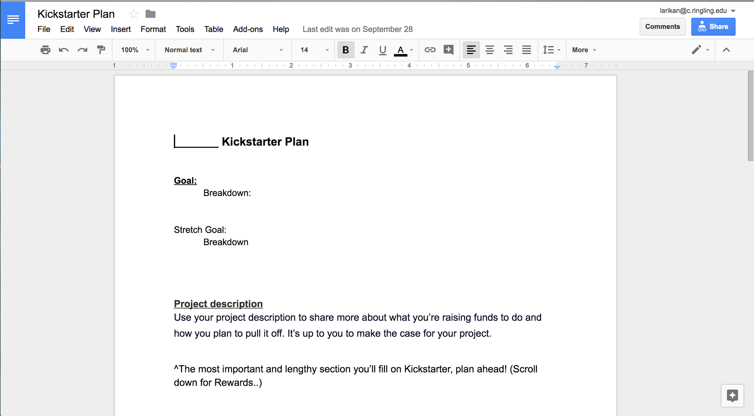Click the underlined Goal: heading
Viewport: 754px width, 416px height.
point(185,181)
